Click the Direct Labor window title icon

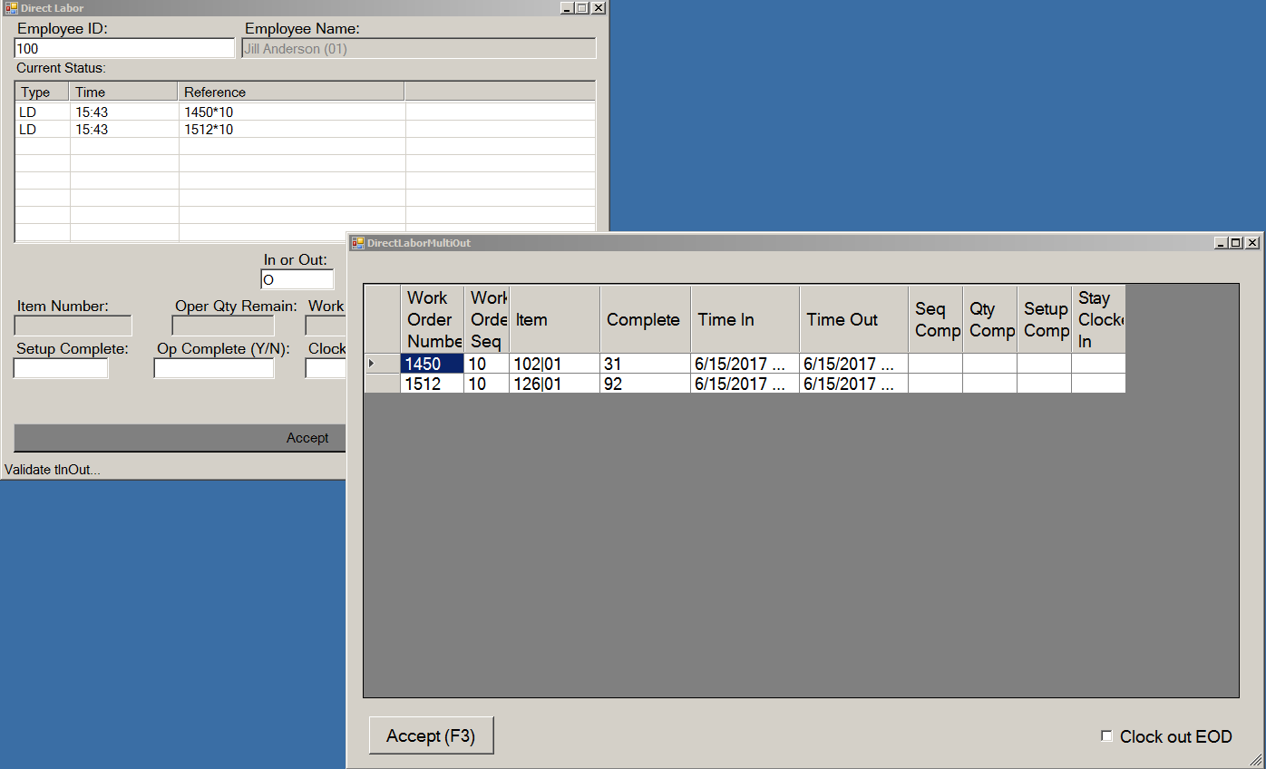pyautogui.click(x=11, y=8)
